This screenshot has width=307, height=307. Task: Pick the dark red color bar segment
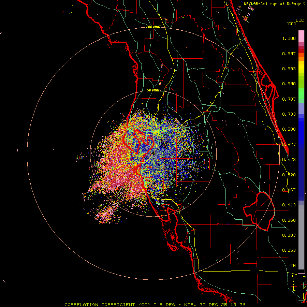point(301,51)
